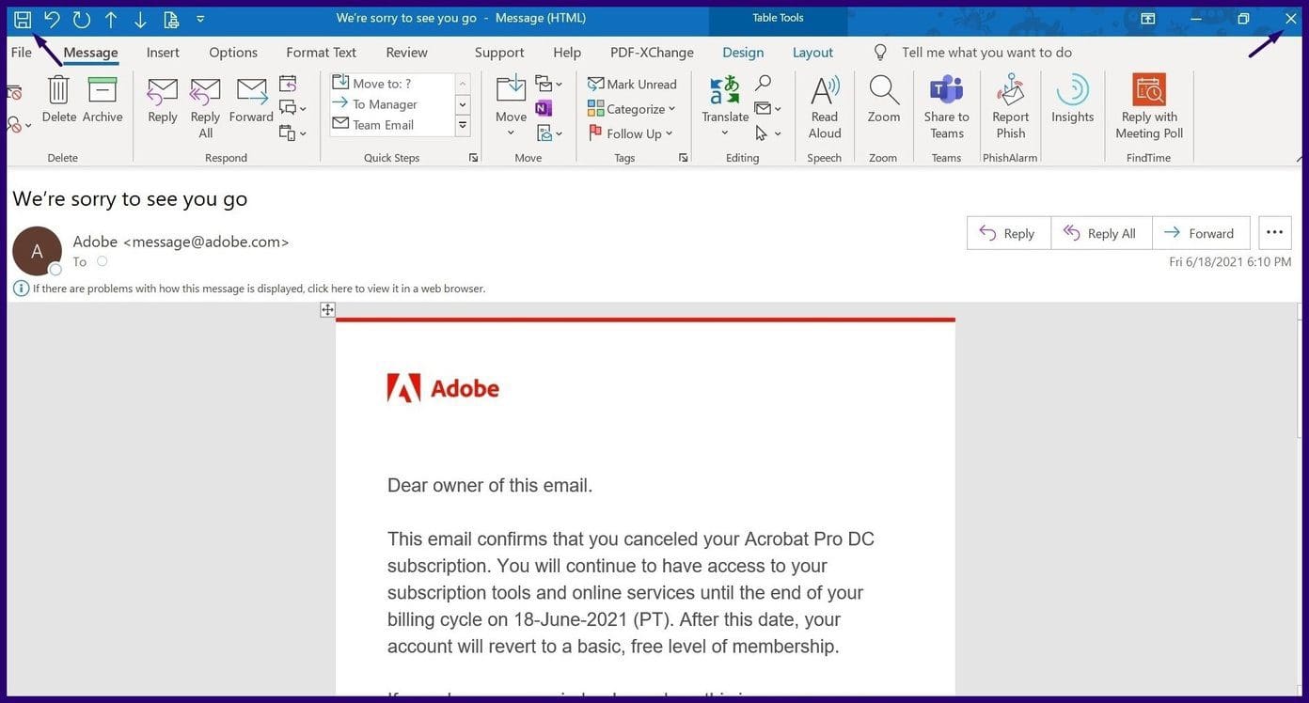Image resolution: width=1309 pixels, height=703 pixels.
Task: Open the File tab
Action: tap(21, 53)
